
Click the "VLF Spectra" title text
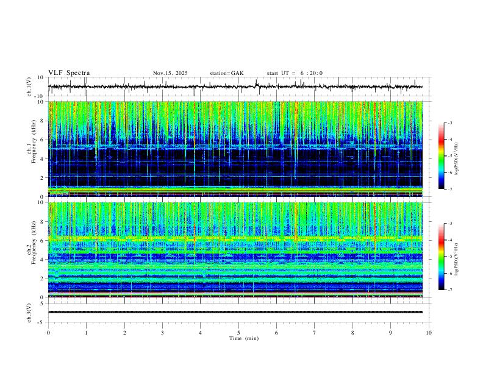pyautogui.click(x=69, y=73)
